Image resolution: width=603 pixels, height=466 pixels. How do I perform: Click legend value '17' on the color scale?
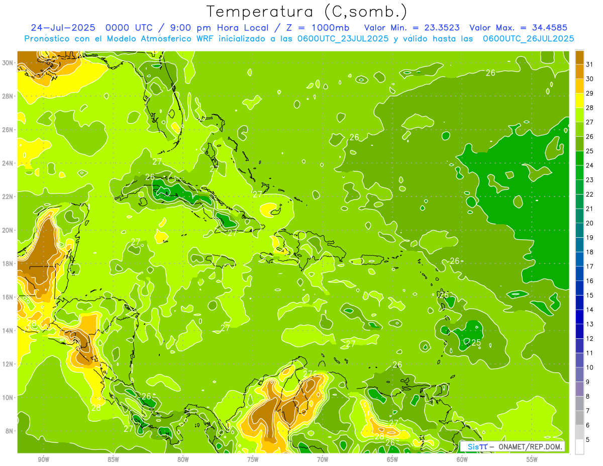pyautogui.click(x=590, y=266)
